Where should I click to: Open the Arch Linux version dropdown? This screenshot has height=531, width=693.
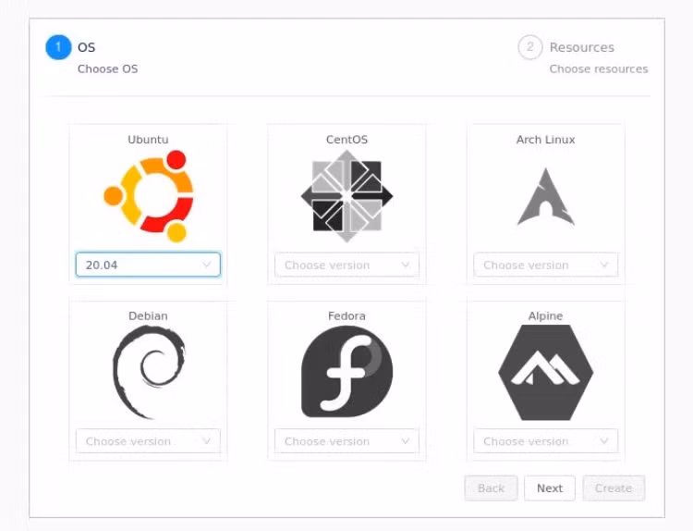546,265
